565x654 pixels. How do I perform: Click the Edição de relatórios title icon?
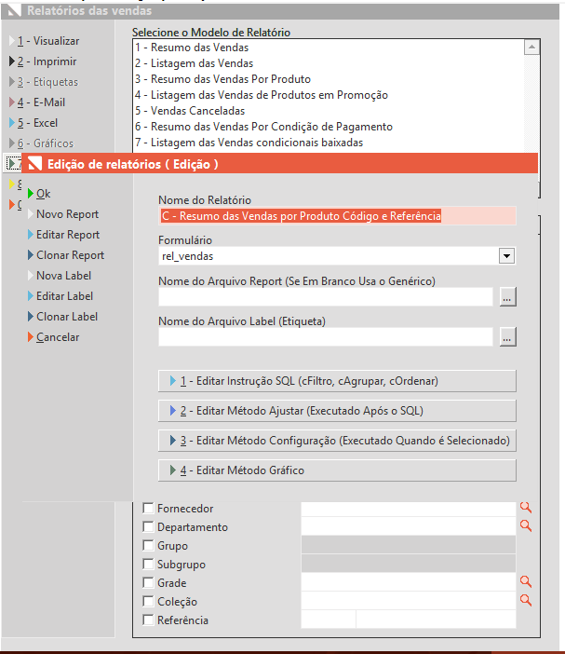[34, 164]
